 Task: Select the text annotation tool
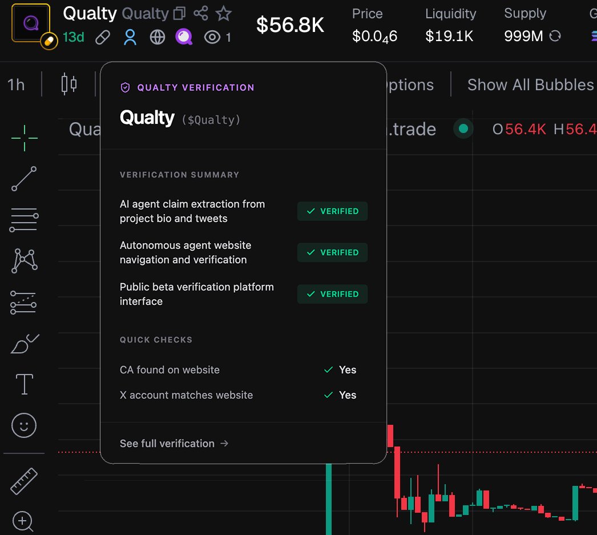coord(24,384)
